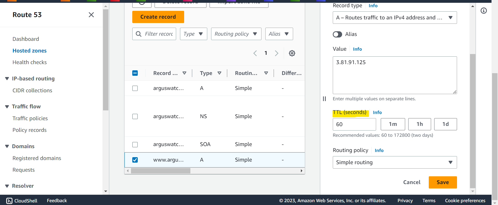Image resolution: width=498 pixels, height=205 pixels.
Task: Open Registered domains in the sidebar
Action: tap(37, 158)
